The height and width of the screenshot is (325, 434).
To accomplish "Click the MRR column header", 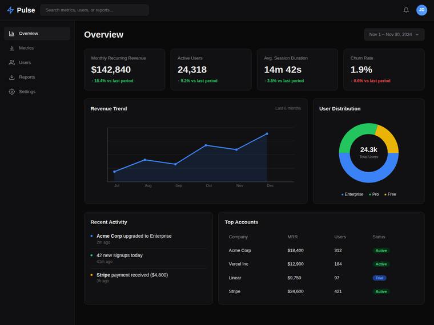I will (292, 237).
